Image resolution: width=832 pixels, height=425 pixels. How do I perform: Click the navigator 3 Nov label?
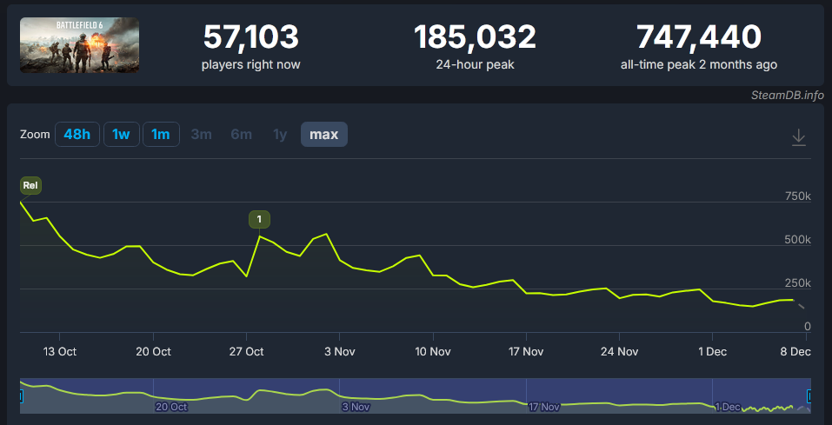[356, 408]
